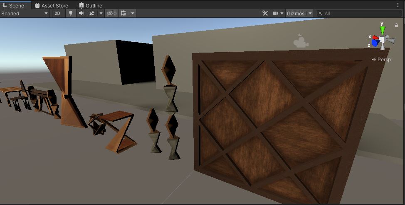Toggle grid visibility in scene view

coord(123,13)
